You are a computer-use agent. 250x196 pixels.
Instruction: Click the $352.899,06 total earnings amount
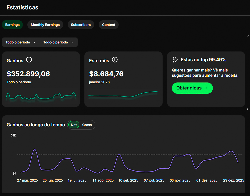(28, 74)
